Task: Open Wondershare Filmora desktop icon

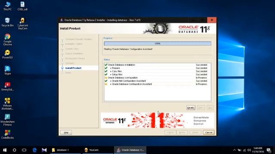Action: coord(7,120)
